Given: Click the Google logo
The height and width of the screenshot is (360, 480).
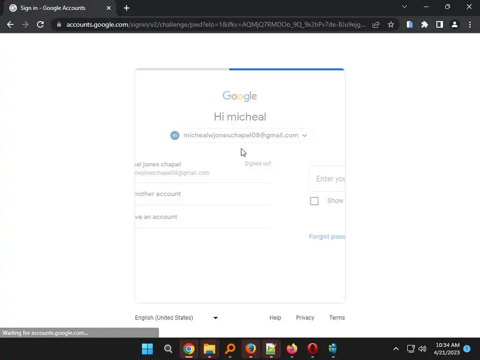Looking at the screenshot, I should point(240,96).
